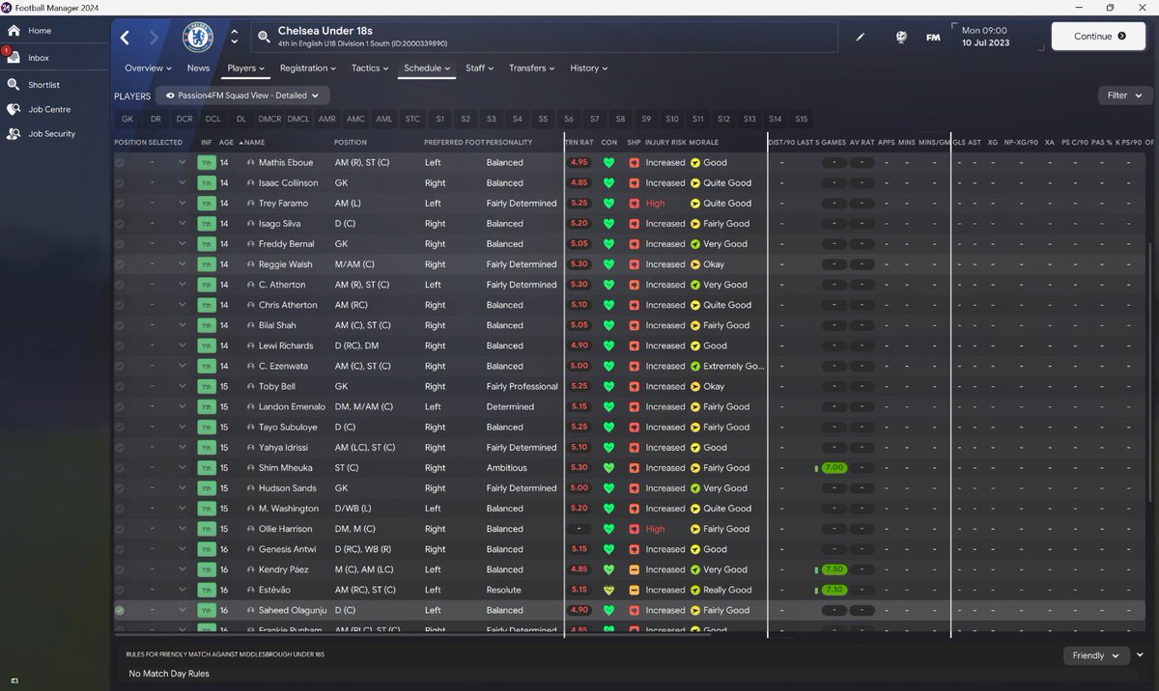Open the Friendly match rules dropdown
The width and height of the screenshot is (1159, 691).
tap(1096, 655)
